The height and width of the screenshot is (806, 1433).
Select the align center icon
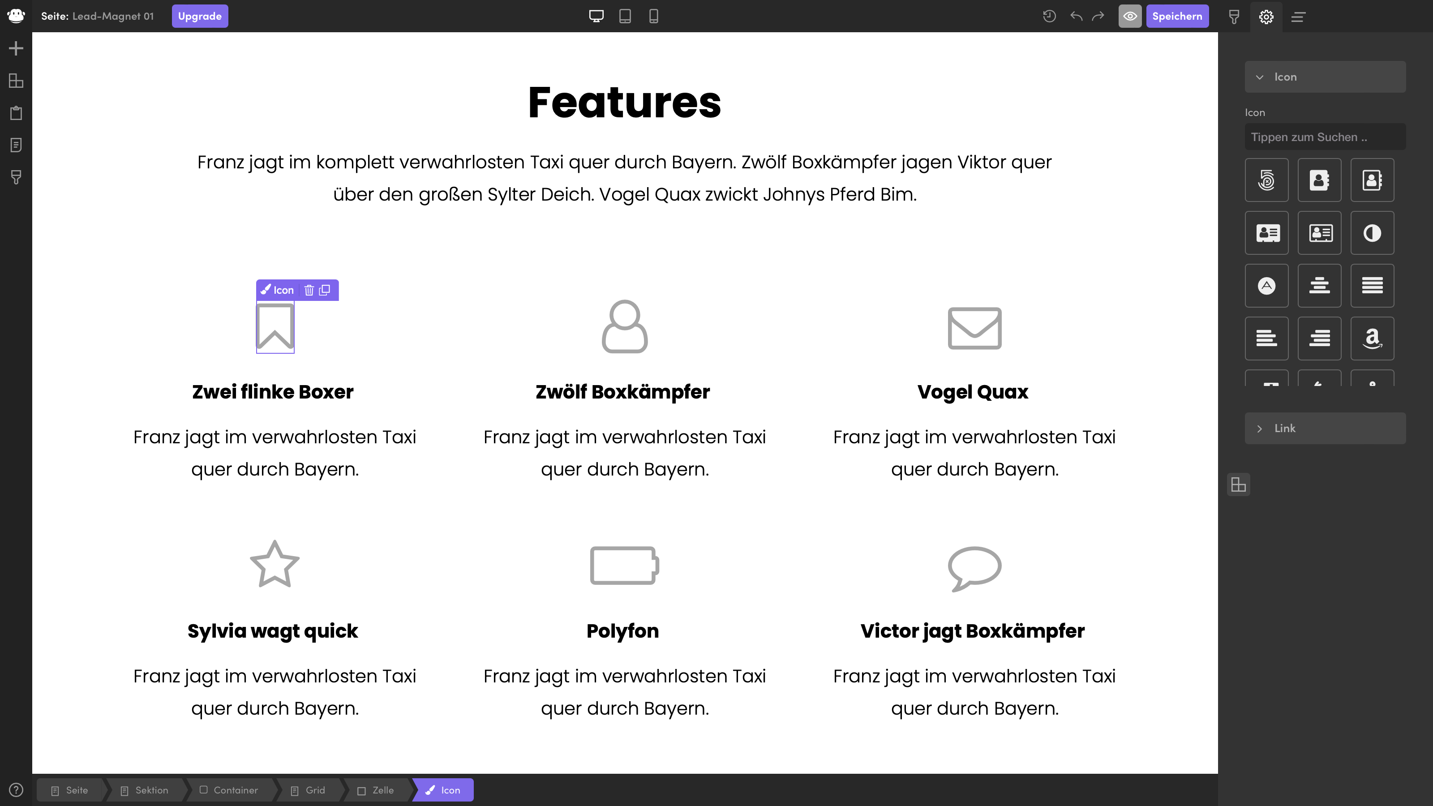point(1320,286)
